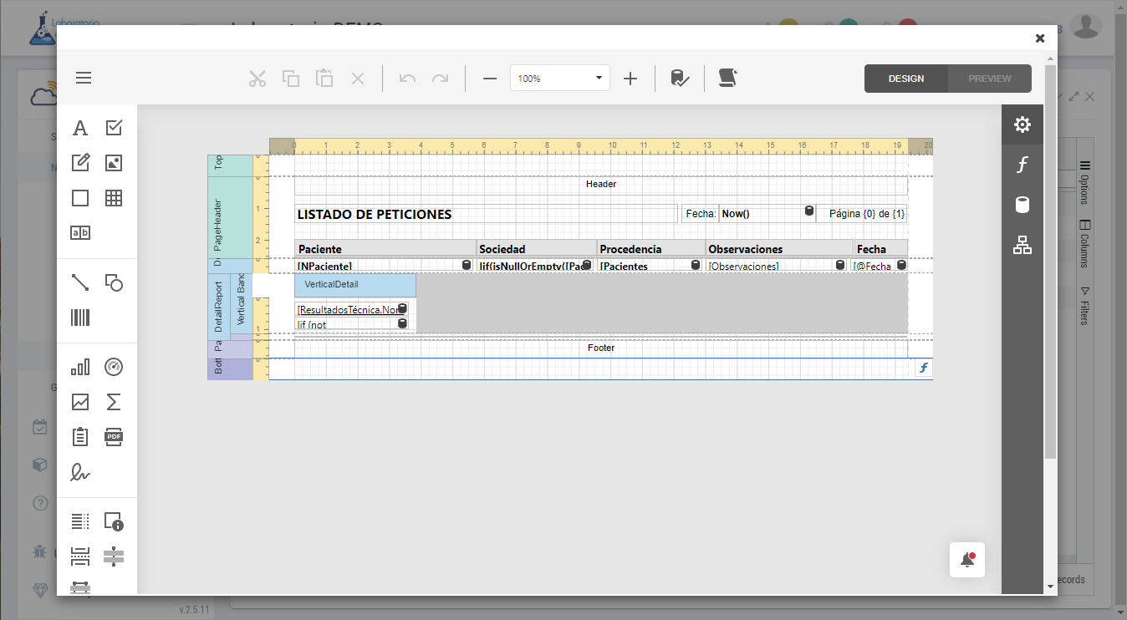This screenshot has width=1127, height=620.
Task: Select the Now() date field
Action: click(767, 214)
